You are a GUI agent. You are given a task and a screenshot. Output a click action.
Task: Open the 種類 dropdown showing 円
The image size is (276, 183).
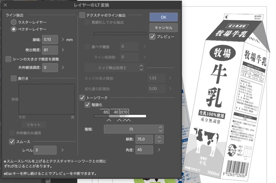(x=133, y=129)
